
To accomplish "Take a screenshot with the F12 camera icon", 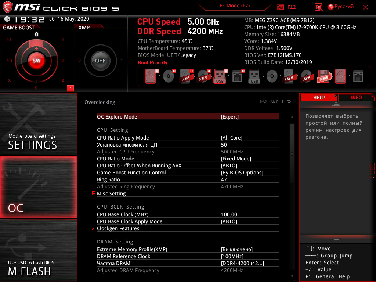I will click(280, 7).
